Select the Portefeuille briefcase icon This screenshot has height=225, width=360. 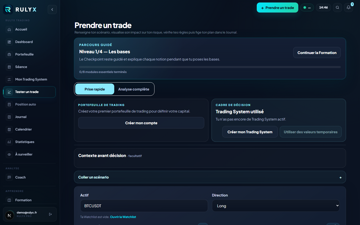pos(9,54)
